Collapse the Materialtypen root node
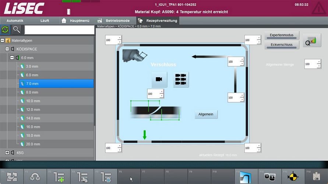The width and height of the screenshot is (328, 184). [x=3, y=40]
